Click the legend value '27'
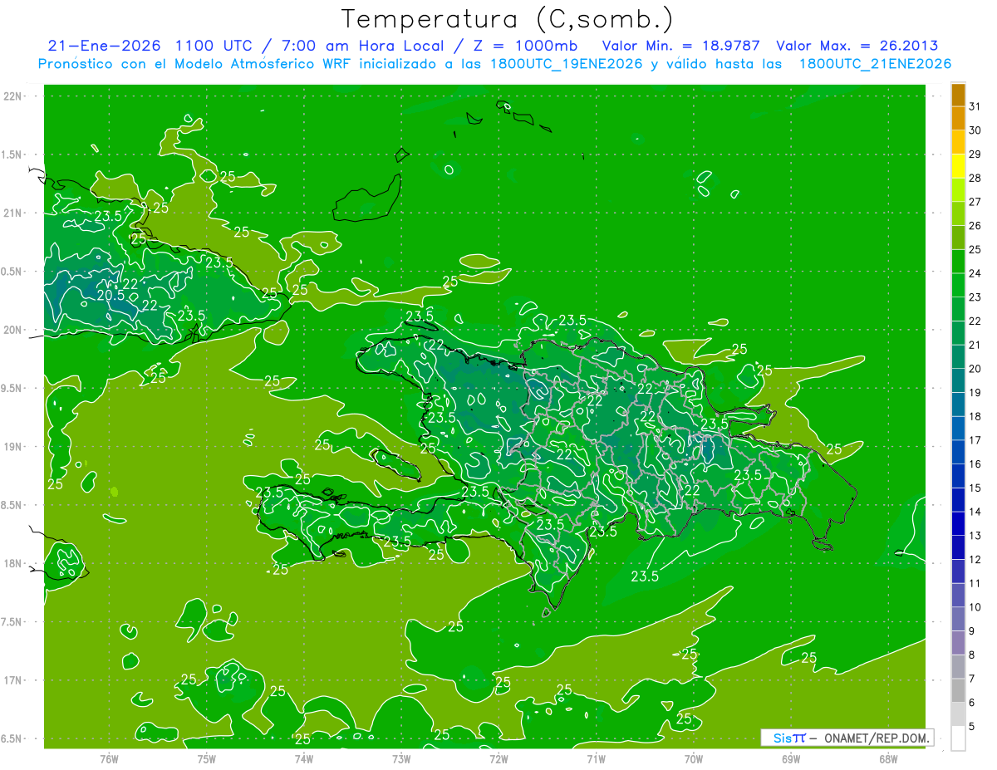 [x=975, y=202]
